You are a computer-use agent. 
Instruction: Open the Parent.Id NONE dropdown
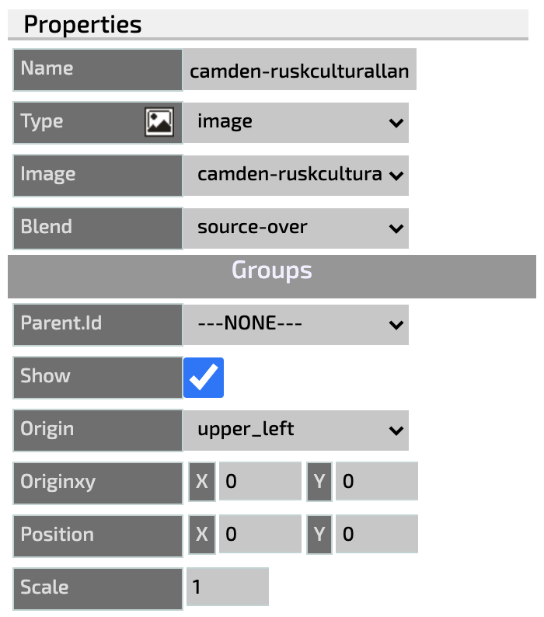tap(296, 325)
